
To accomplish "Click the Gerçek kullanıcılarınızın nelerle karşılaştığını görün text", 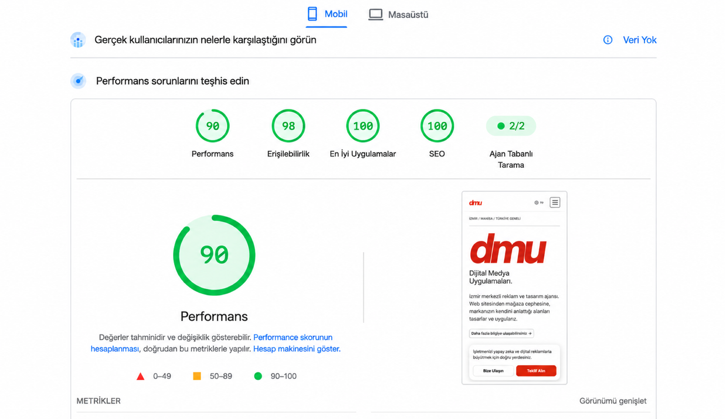I will 205,40.
